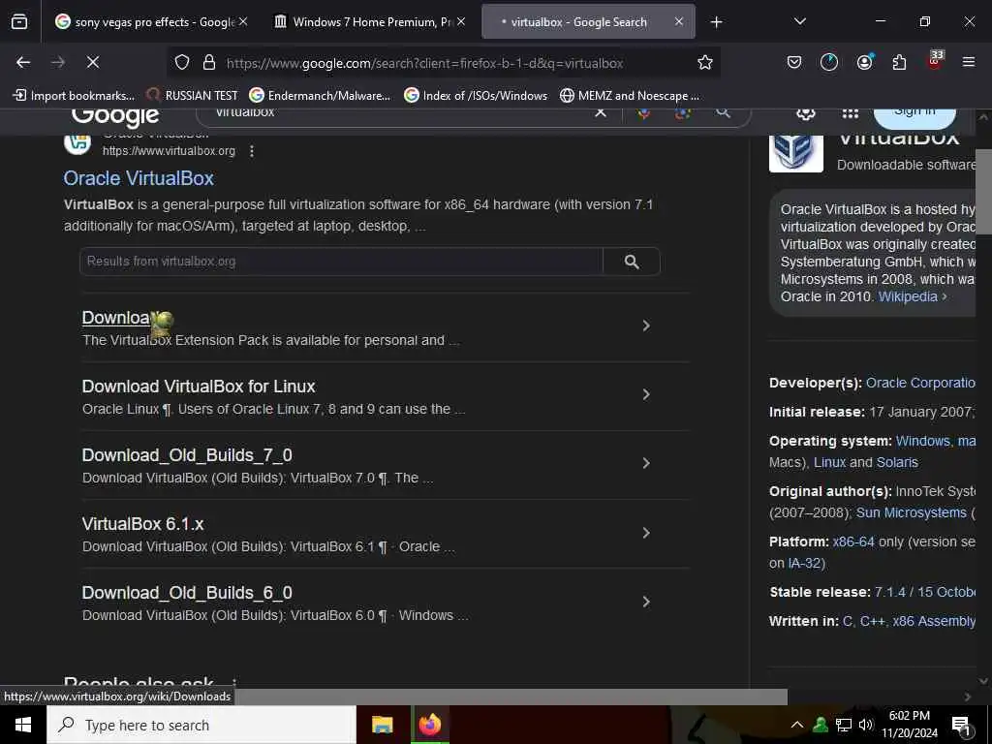This screenshot has width=992, height=744.
Task: Open Oracle VirtualBox result title
Action: pos(139,178)
